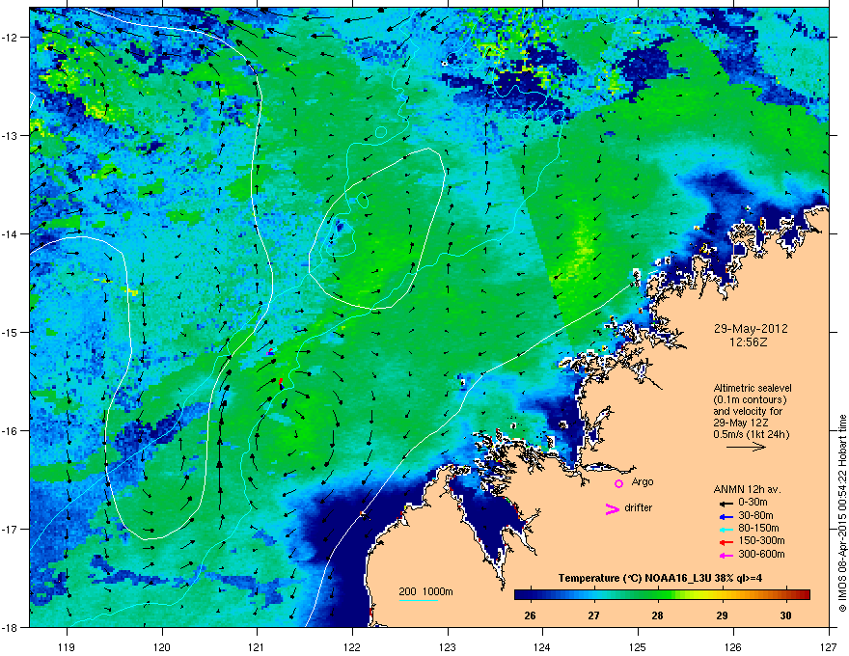Click the '200 1000m' depth contour label
The width and height of the screenshot is (849, 656).
pyautogui.click(x=425, y=591)
